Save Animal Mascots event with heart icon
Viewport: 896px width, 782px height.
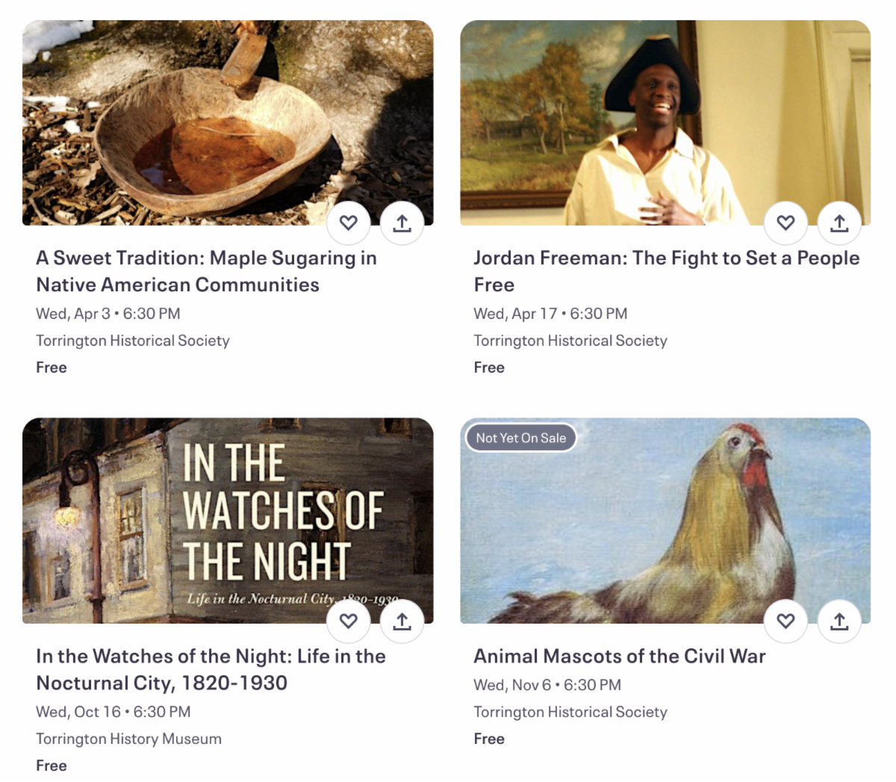(x=786, y=621)
